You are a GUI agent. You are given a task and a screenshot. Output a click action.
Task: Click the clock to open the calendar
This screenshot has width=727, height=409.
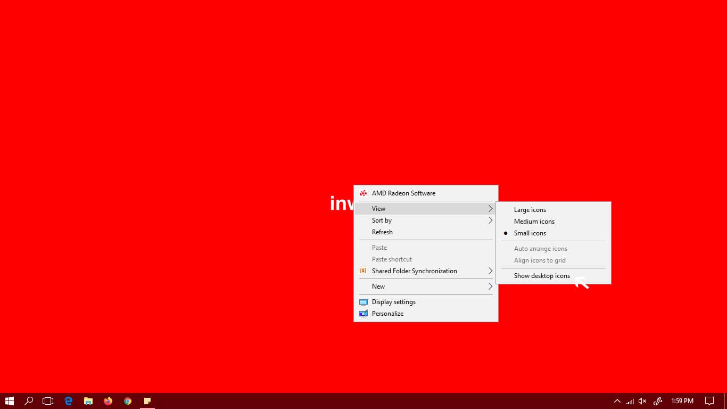[x=682, y=400]
